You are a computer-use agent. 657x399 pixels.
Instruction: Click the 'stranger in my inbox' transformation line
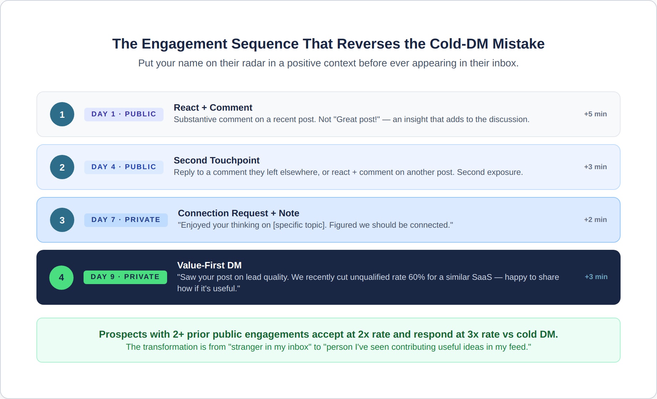coord(328,347)
